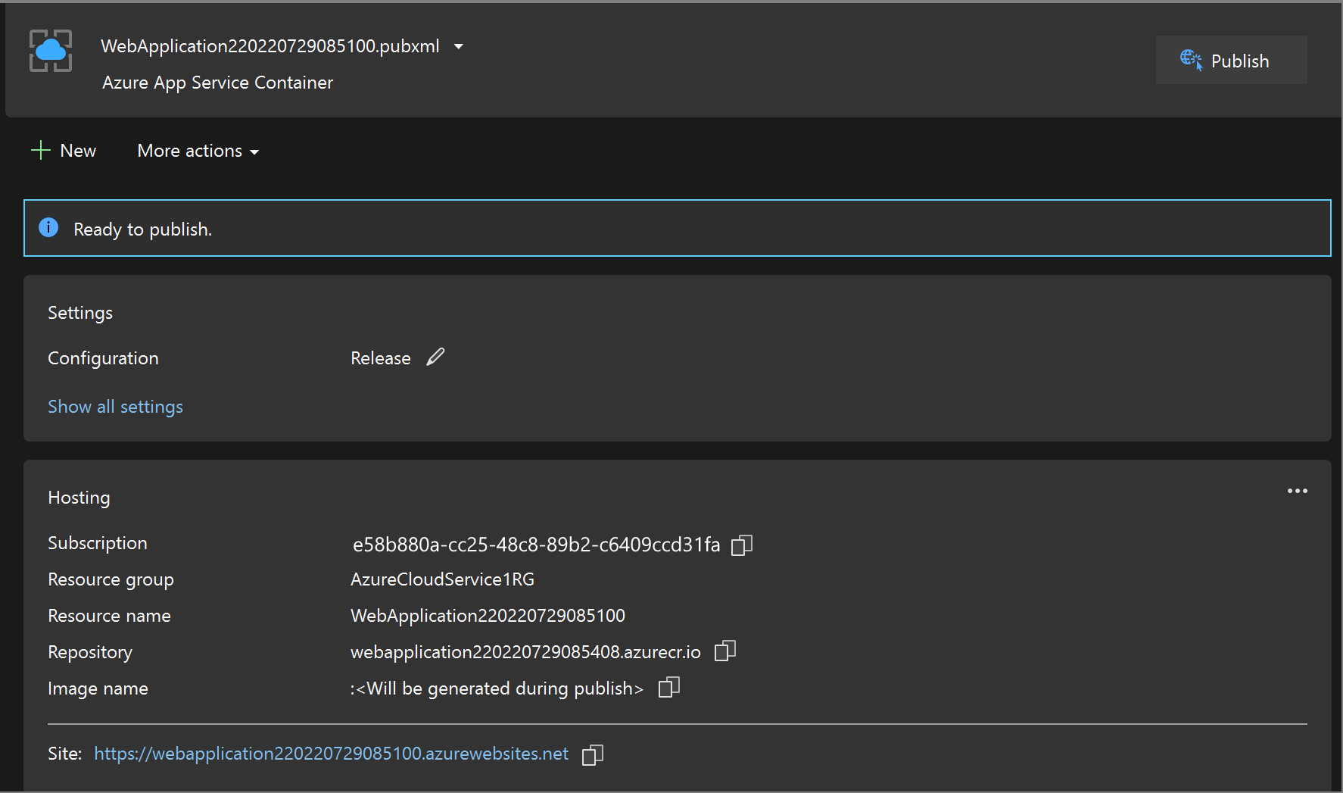The height and width of the screenshot is (793, 1343).
Task: Copy the Subscription ID to clipboard
Action: [x=742, y=545]
